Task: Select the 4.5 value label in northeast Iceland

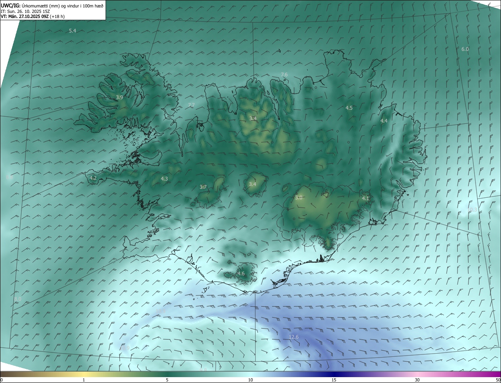Action: click(349, 108)
